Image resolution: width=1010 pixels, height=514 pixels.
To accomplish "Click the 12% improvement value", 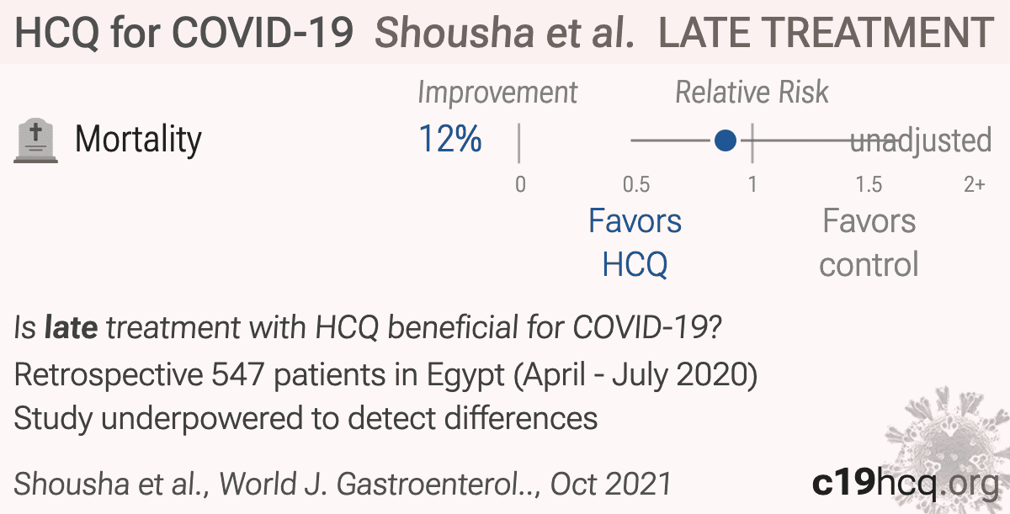I will point(450,140).
